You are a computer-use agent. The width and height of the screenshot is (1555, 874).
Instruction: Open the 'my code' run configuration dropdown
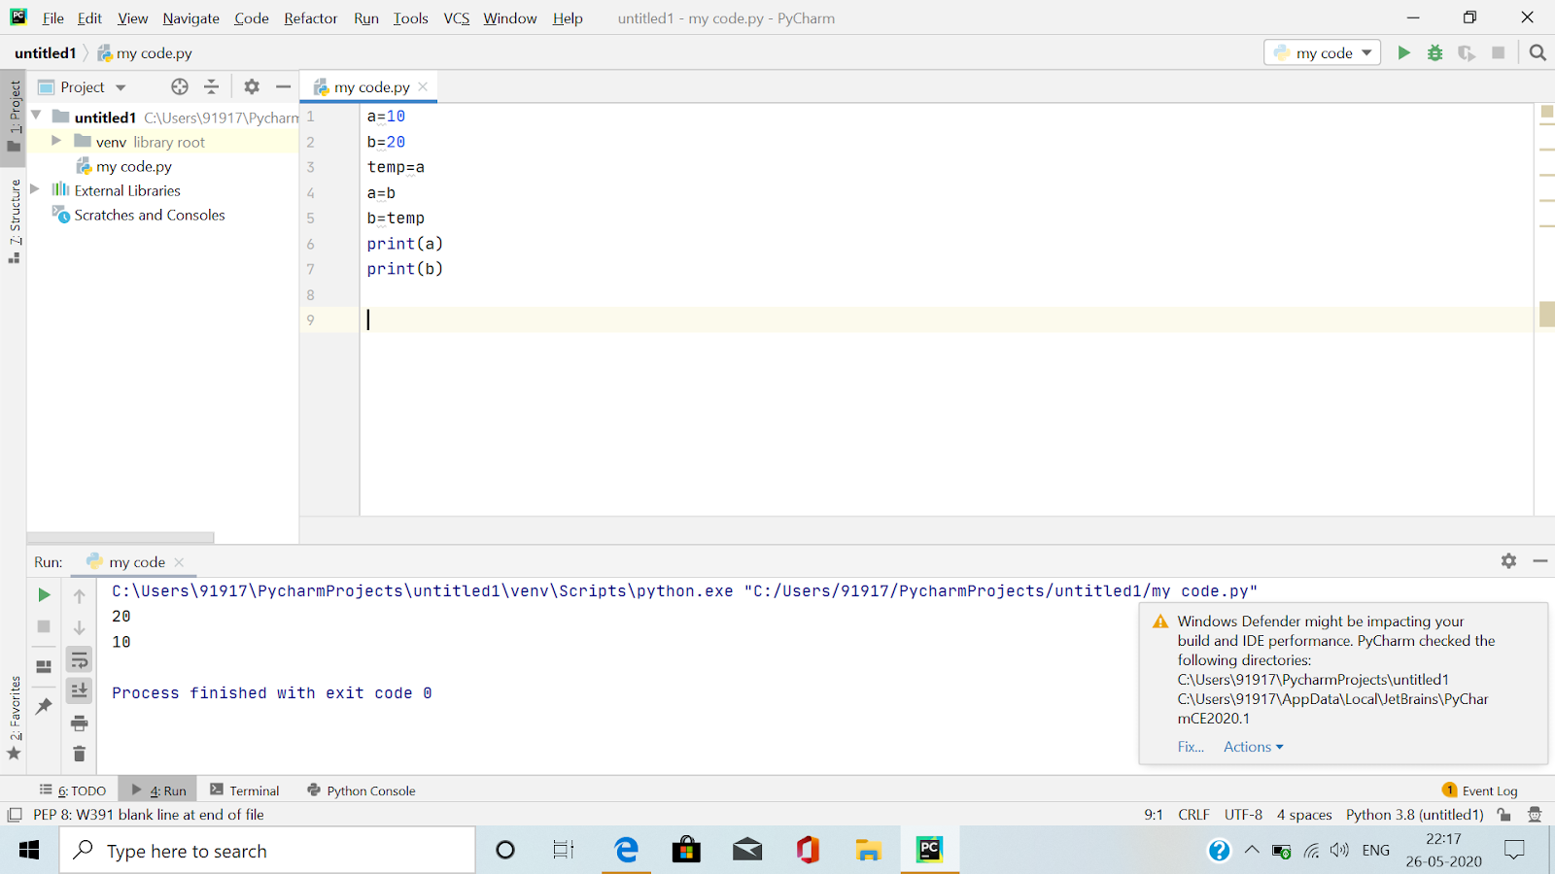click(x=1322, y=52)
